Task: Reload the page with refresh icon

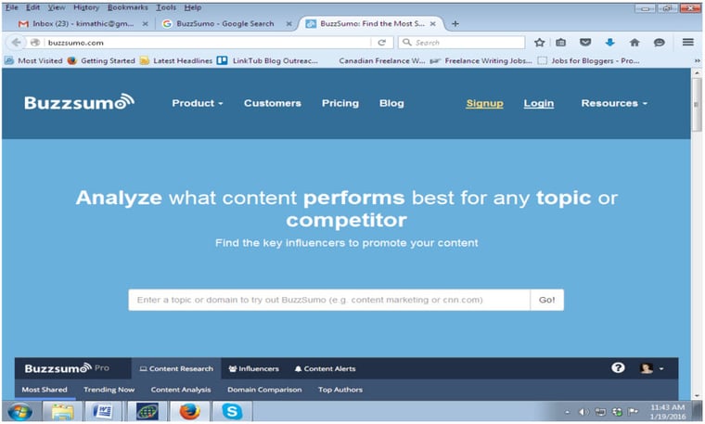Action: tap(381, 43)
